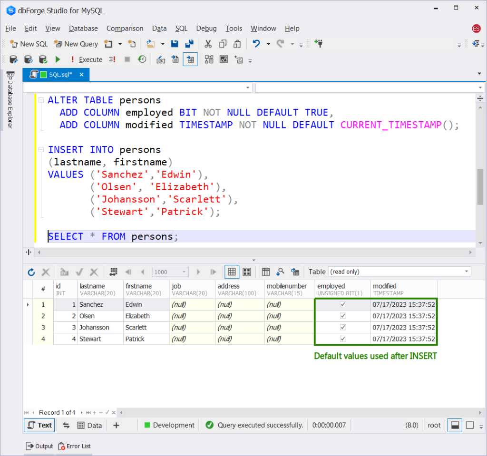Viewport: 487px width, 456px height.
Task: Click the SELECT * FROM persons line
Action: [113, 237]
